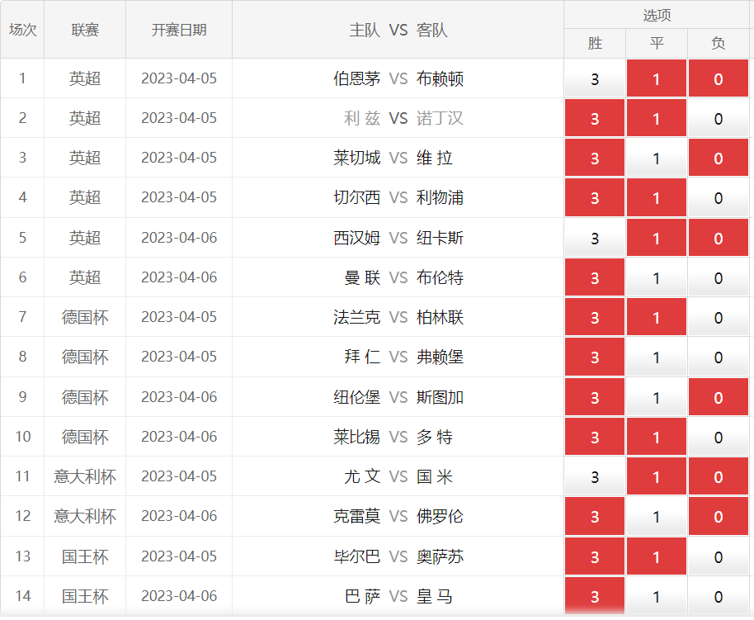Select win option 3 for 西汉姆 VS 纽卡斯
754x620 pixels.
[595, 238]
